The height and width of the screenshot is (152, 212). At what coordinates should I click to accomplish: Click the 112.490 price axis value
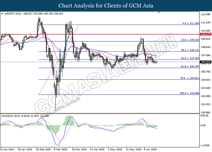click(x=206, y=14)
